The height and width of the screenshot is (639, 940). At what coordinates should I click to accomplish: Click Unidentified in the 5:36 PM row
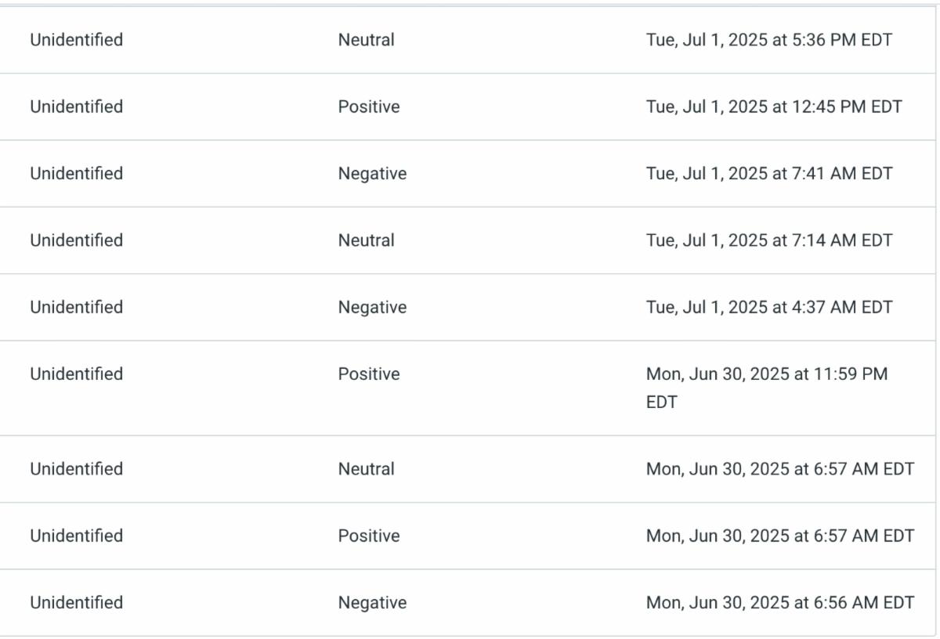click(x=76, y=40)
